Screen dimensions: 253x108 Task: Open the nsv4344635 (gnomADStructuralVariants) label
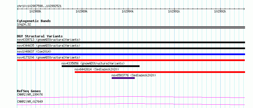[49, 46]
